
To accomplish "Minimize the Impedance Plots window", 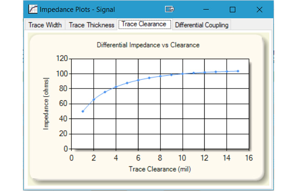I will pos(206,9).
